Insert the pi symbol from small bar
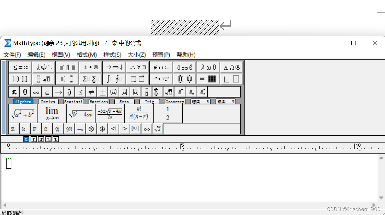Image resolution: width=385 pixels, height=215 pixels. [x=14, y=92]
